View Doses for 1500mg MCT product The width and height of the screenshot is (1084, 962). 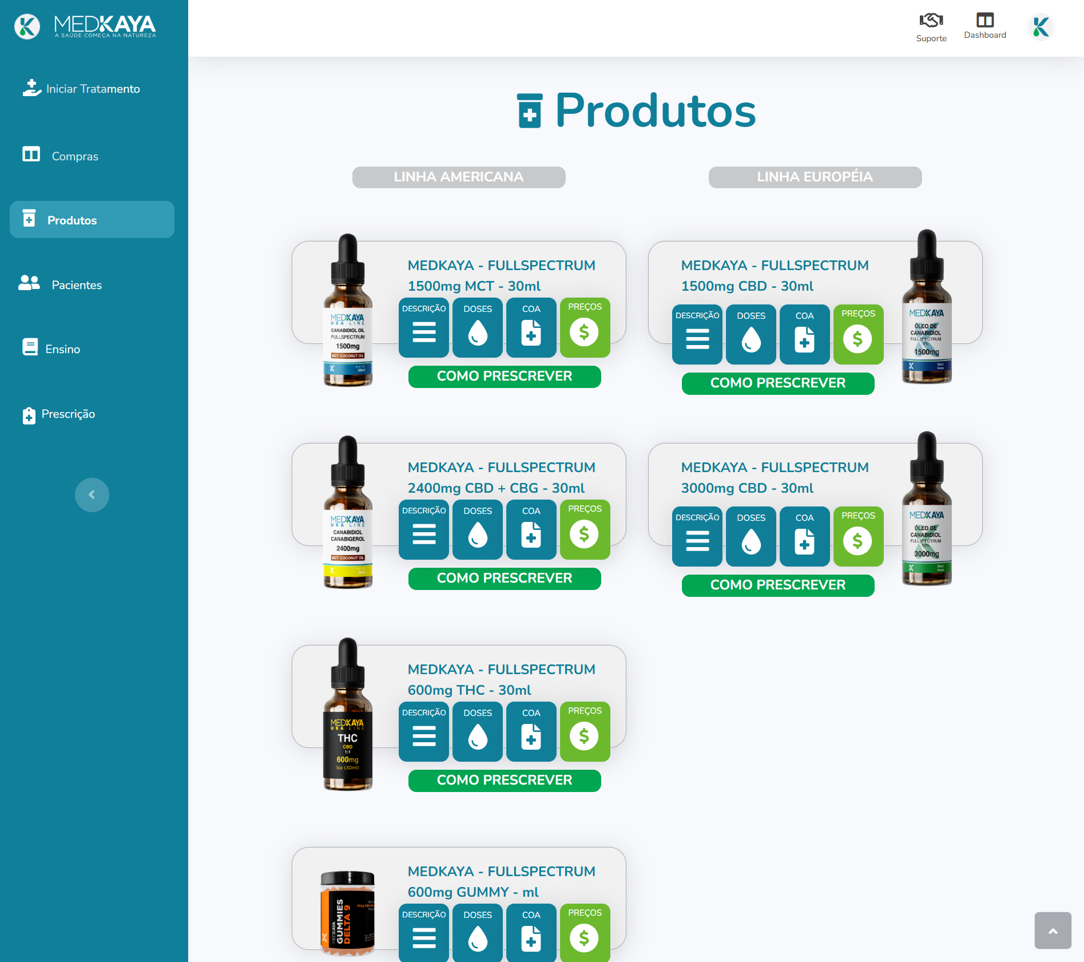click(478, 327)
